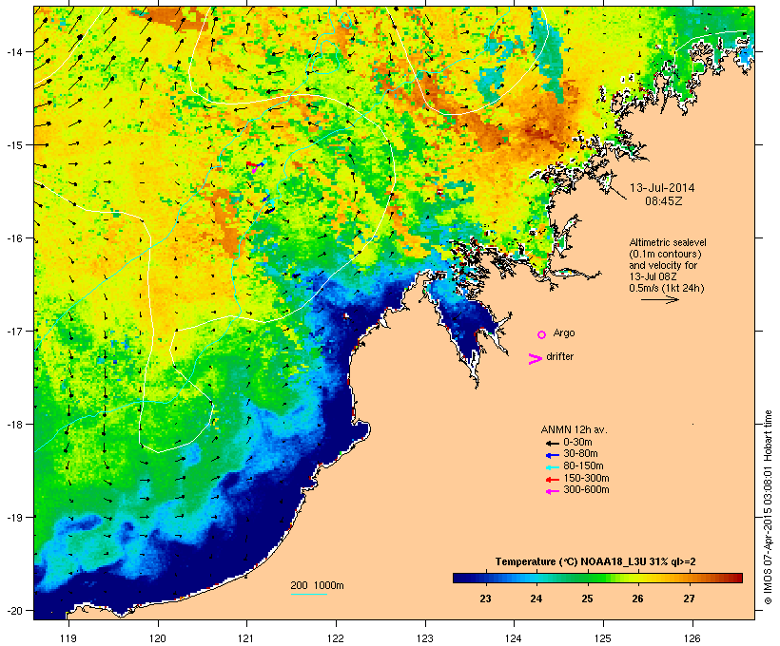Click the Argo legend label
This screenshot has height=646, width=780.
[x=564, y=332]
